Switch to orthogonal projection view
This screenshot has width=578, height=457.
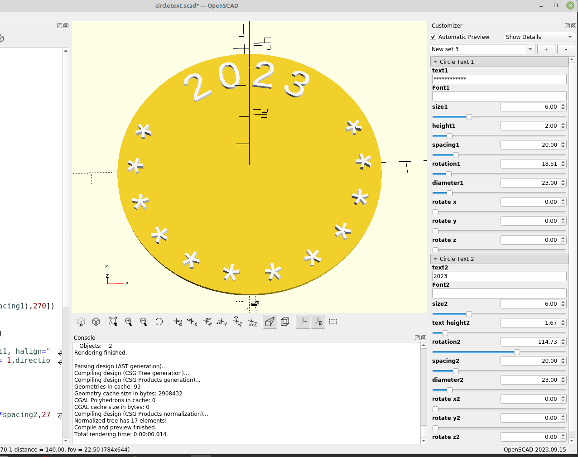point(284,322)
